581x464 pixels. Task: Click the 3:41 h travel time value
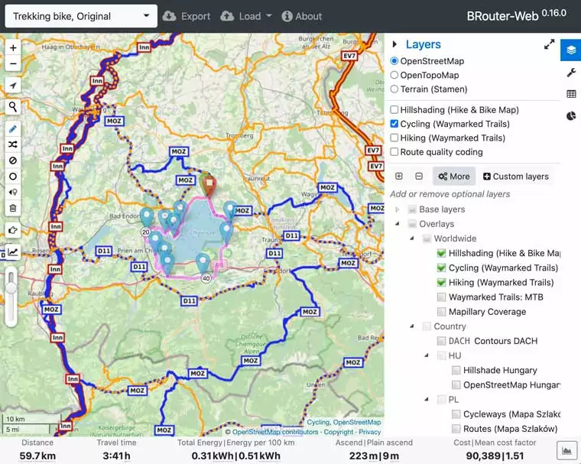[x=116, y=456]
